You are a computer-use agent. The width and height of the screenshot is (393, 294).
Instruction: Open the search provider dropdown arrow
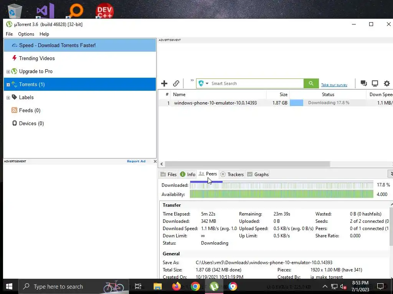pos(207,83)
